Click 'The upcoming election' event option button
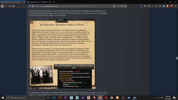The height and width of the screenshot is (100, 178). [x=74, y=66]
